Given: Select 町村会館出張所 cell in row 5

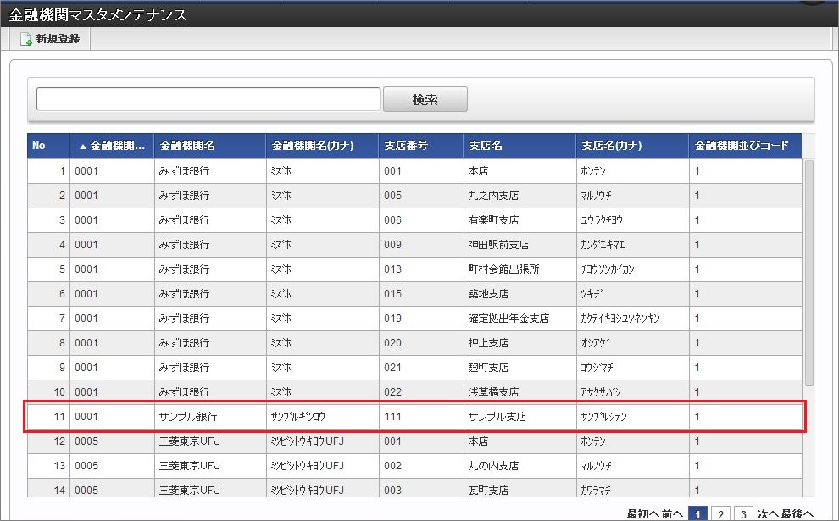Looking at the screenshot, I should 520,269.
